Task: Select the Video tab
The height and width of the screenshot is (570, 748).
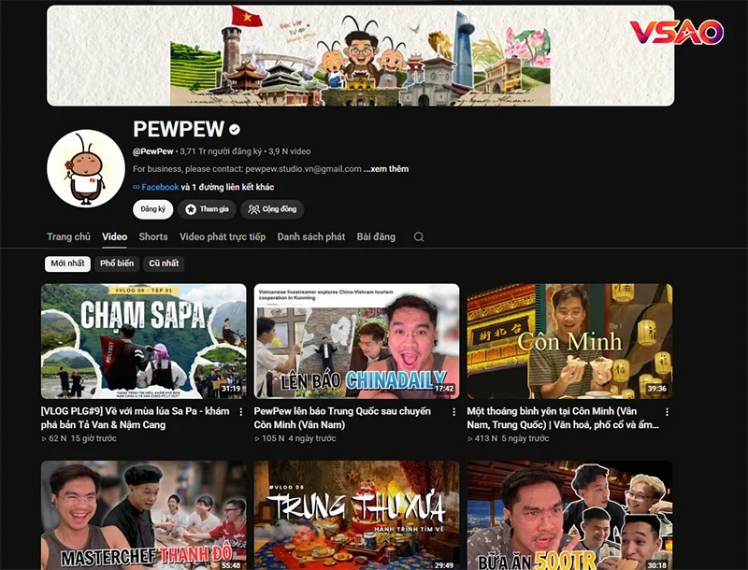Action: click(114, 236)
